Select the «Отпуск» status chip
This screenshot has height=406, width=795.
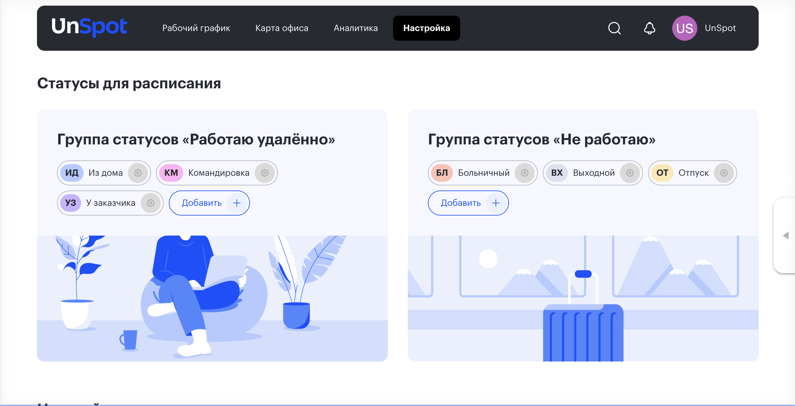[x=693, y=173]
